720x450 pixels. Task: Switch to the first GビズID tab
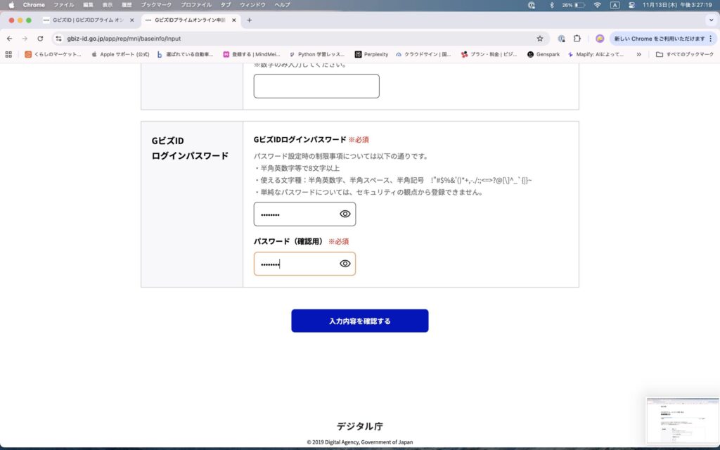coord(84,20)
